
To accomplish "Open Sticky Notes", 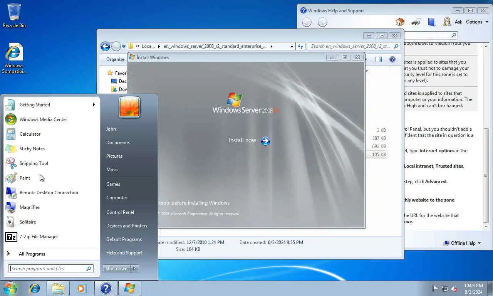I will [51, 149].
